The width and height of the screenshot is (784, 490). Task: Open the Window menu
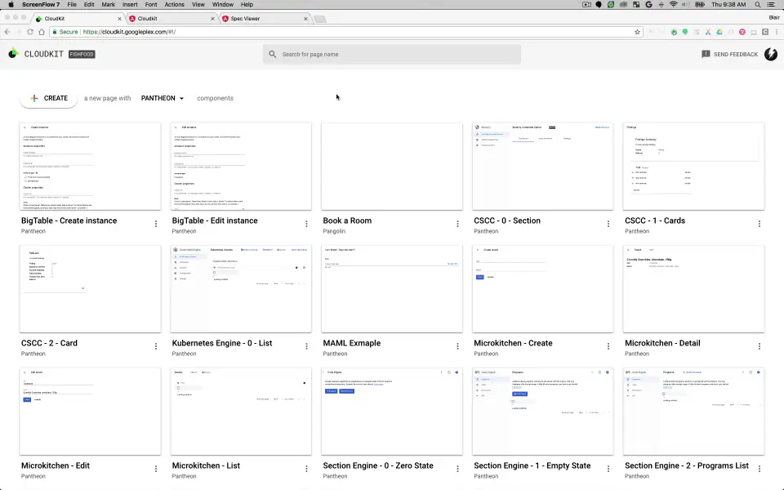222,5
